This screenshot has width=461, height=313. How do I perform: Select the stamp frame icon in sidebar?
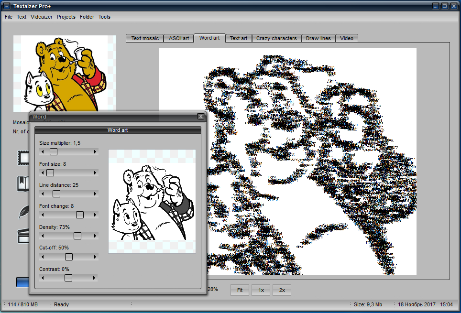coord(23,158)
